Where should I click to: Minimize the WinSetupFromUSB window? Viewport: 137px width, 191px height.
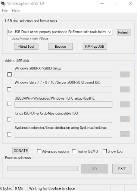click(x=102, y=3)
